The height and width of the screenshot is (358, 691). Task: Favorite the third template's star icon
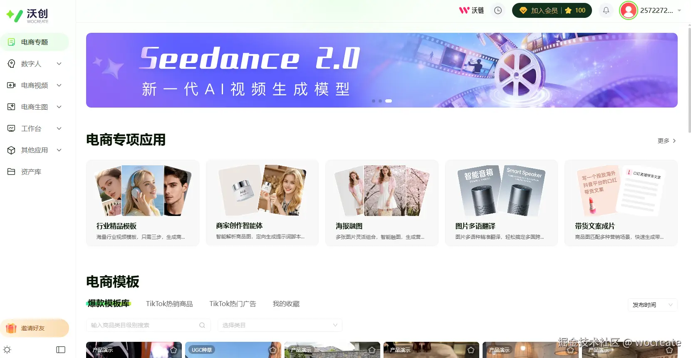pyautogui.click(x=372, y=350)
